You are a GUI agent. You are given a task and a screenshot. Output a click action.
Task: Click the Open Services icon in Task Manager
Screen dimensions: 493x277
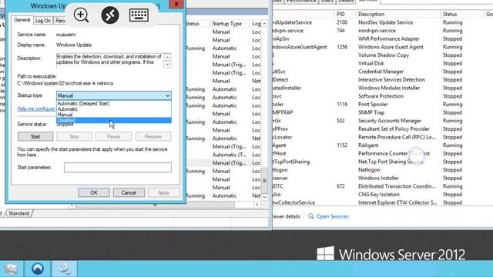click(311, 216)
